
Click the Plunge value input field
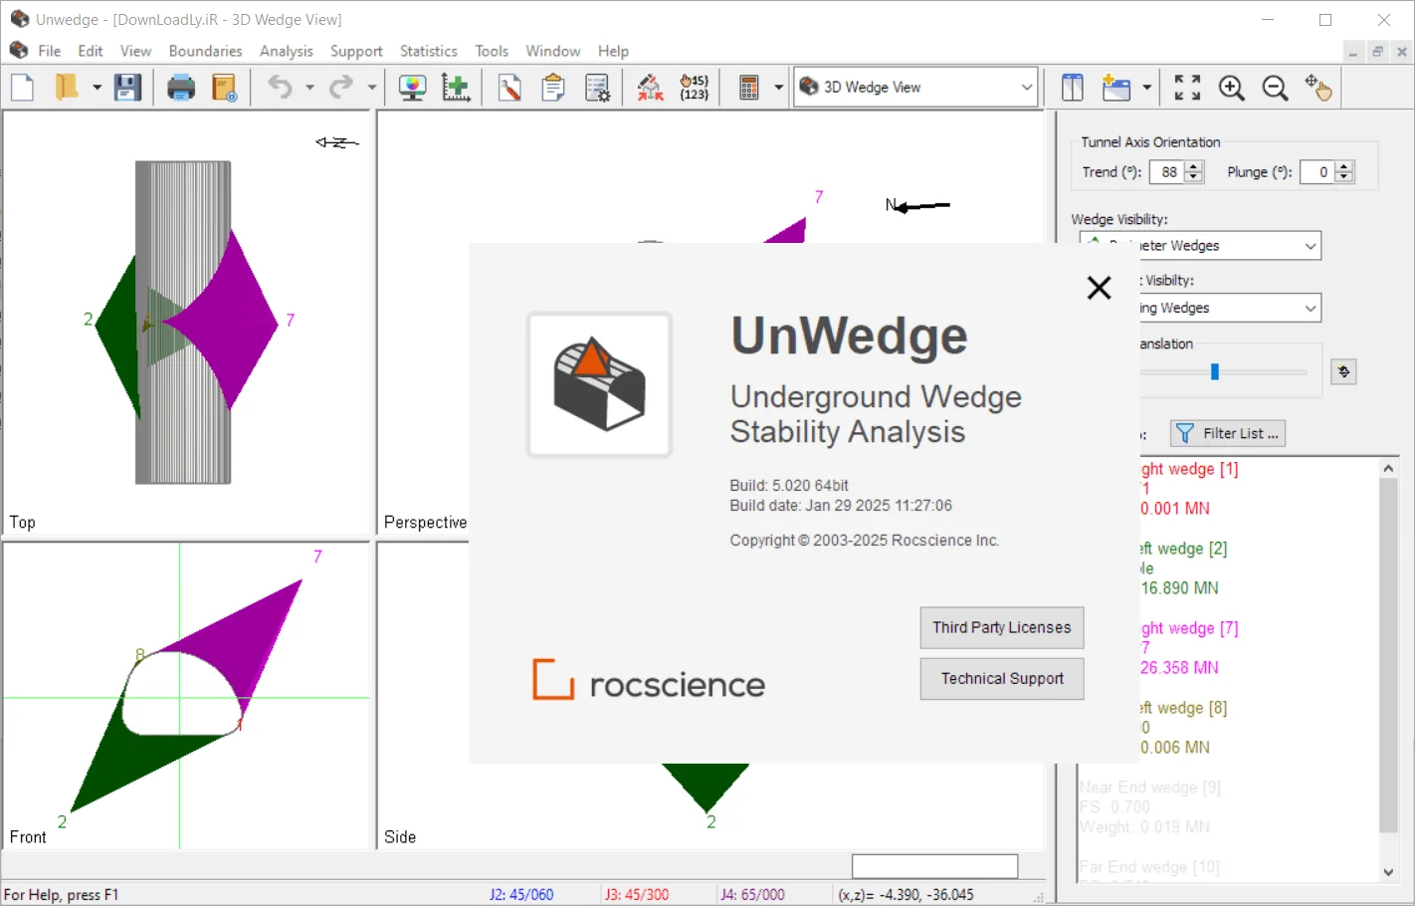pos(1318,172)
